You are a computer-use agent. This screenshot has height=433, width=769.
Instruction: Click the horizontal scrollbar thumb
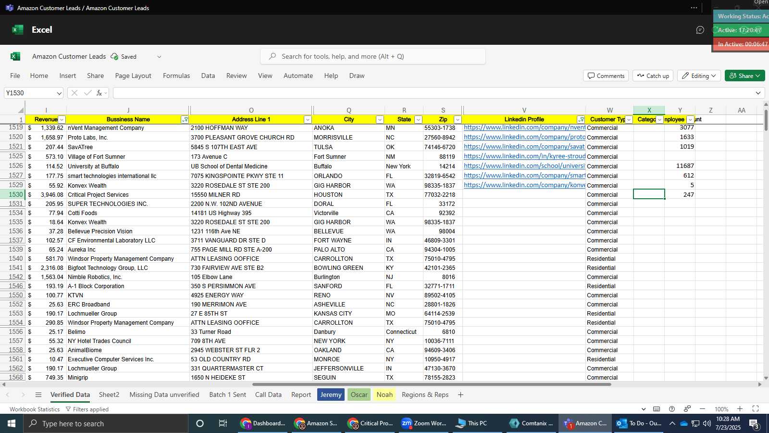(431, 384)
